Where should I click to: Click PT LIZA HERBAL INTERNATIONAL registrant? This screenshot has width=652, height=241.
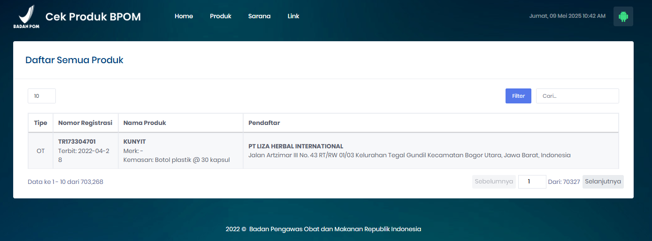[296, 146]
